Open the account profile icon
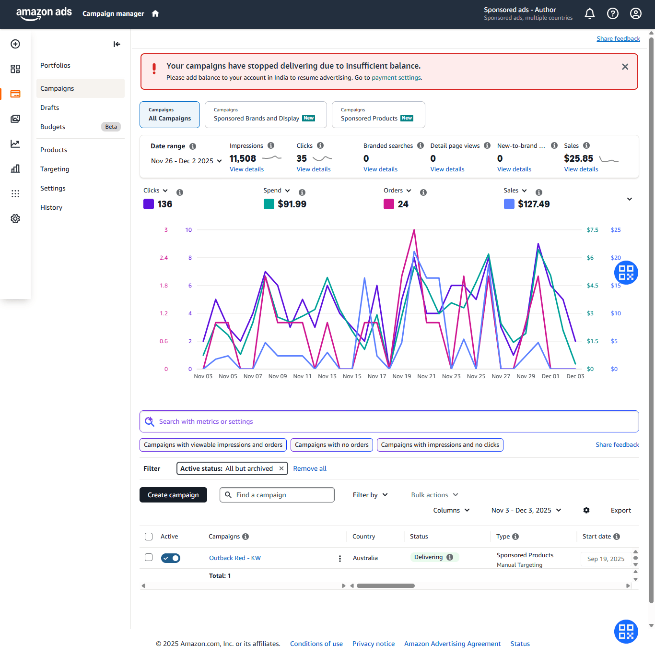This screenshot has height=658, width=655. 636,13
